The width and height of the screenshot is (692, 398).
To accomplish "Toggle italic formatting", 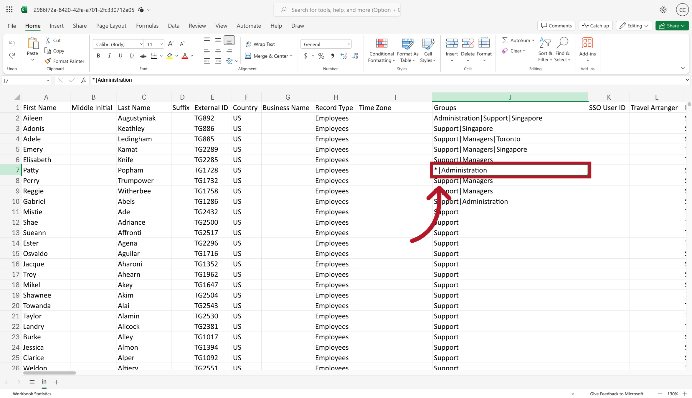I will [x=109, y=55].
